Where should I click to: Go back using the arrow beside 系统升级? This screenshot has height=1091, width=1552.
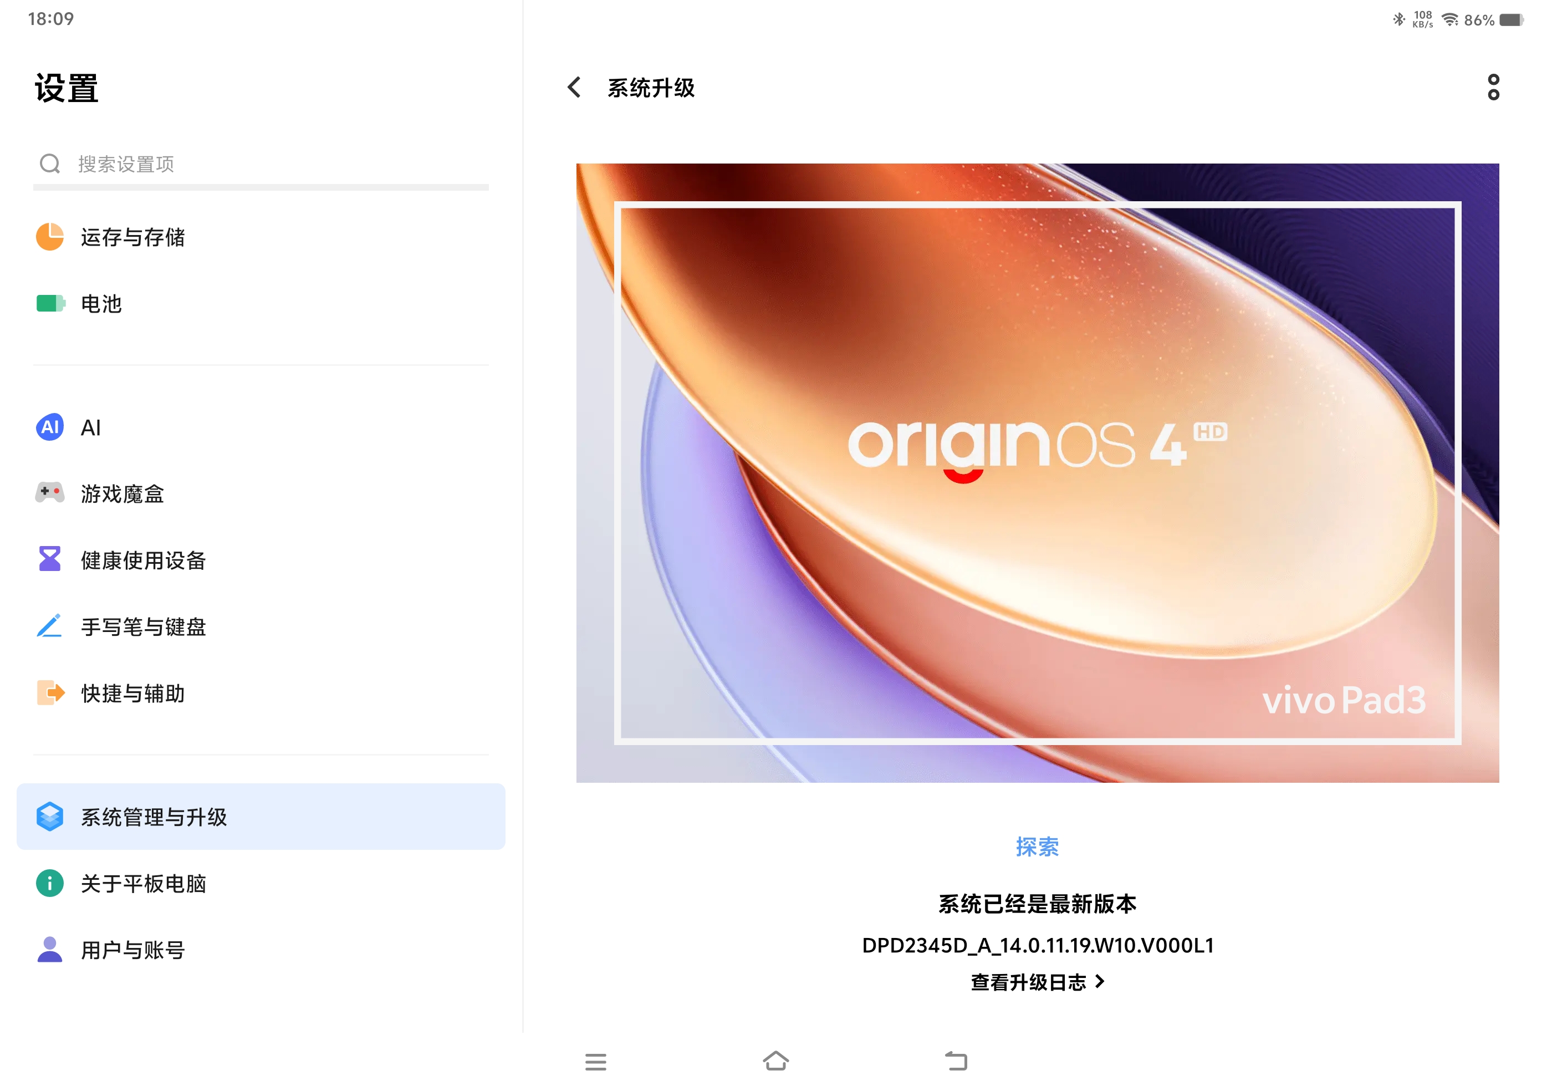pyautogui.click(x=574, y=87)
